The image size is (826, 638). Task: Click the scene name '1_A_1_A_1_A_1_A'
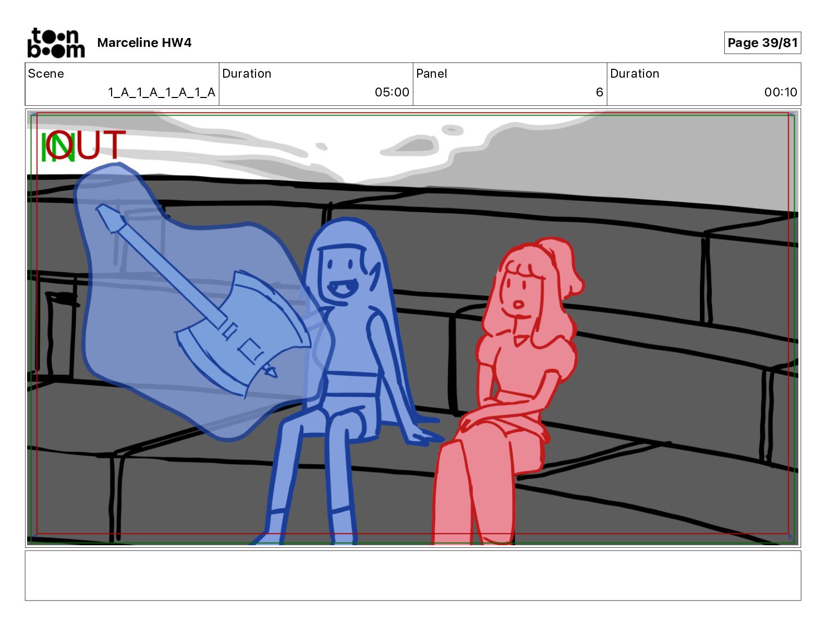(x=162, y=92)
